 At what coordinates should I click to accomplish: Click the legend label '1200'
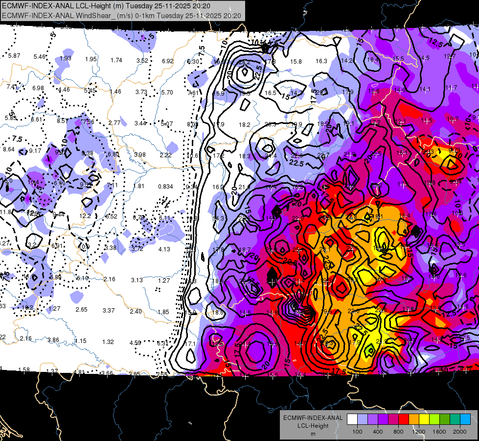pyautogui.click(x=419, y=432)
